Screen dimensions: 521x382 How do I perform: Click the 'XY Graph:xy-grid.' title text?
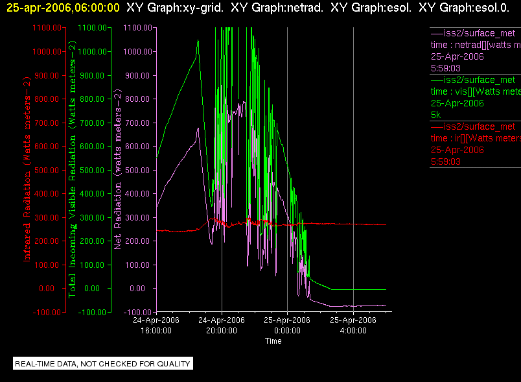(x=175, y=7)
